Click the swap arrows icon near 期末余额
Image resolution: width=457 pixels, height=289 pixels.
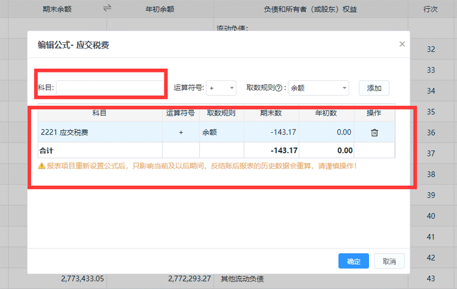click(x=107, y=8)
